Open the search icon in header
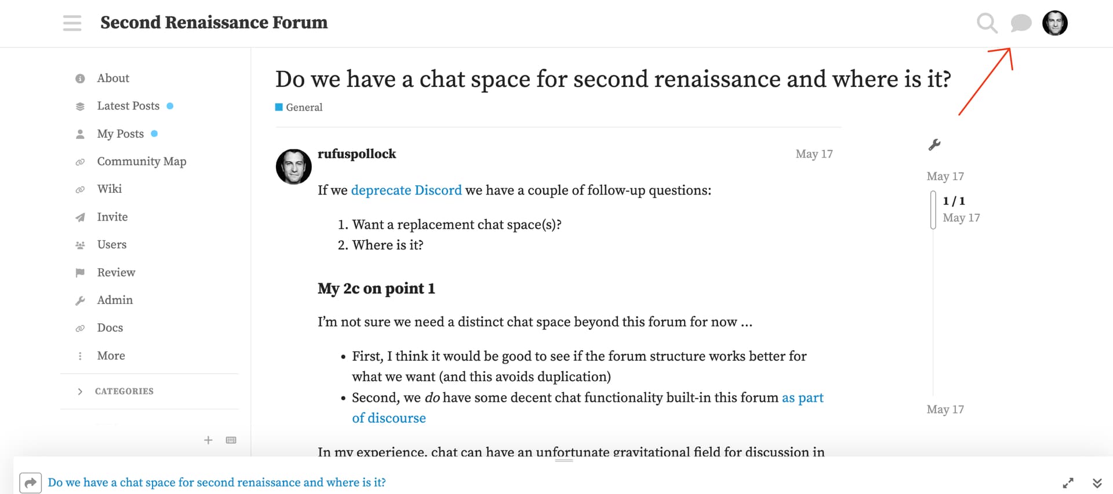 pos(987,23)
